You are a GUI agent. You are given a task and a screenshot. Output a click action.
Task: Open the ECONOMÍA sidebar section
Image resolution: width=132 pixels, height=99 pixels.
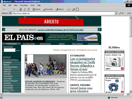click(x=8, y=88)
